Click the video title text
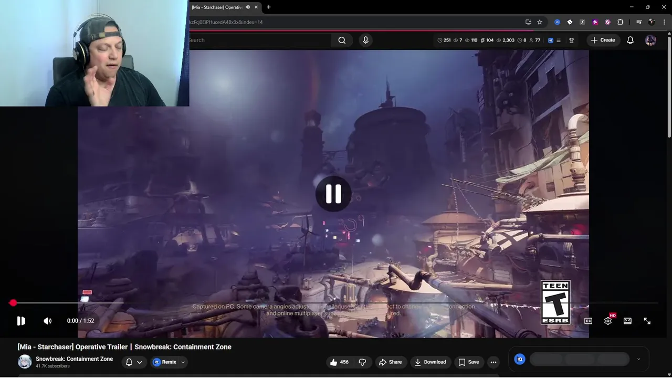 124,347
